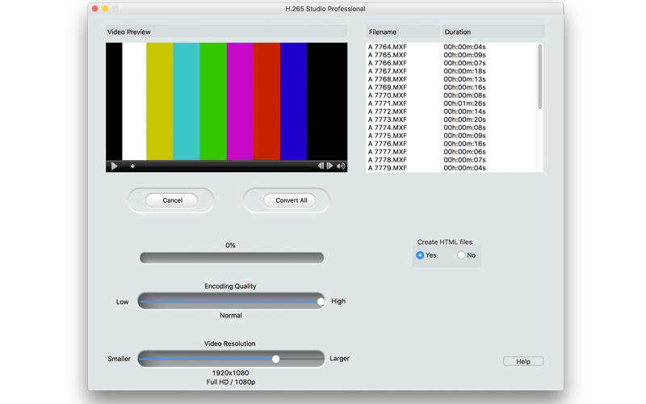Click the Larger label of Video Resolution
646x404 pixels.
pos(339,358)
